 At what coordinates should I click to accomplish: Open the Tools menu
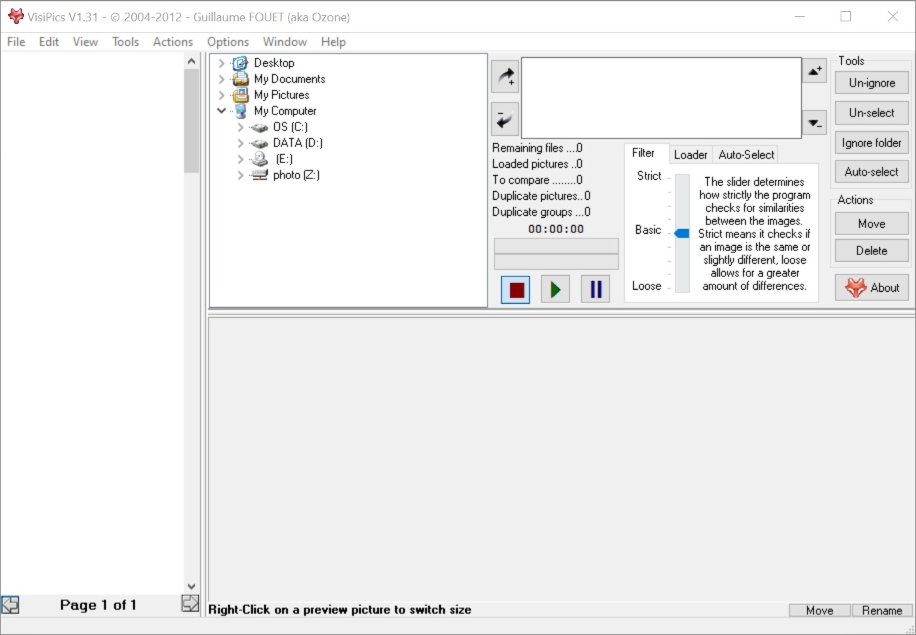point(125,42)
